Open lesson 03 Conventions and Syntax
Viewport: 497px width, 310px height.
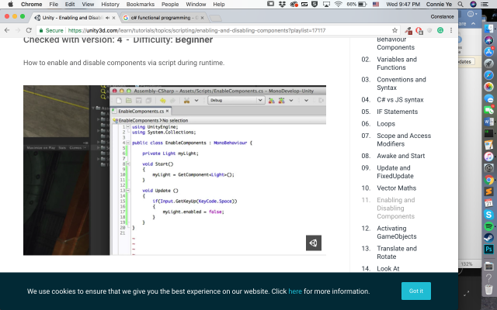coord(401,84)
